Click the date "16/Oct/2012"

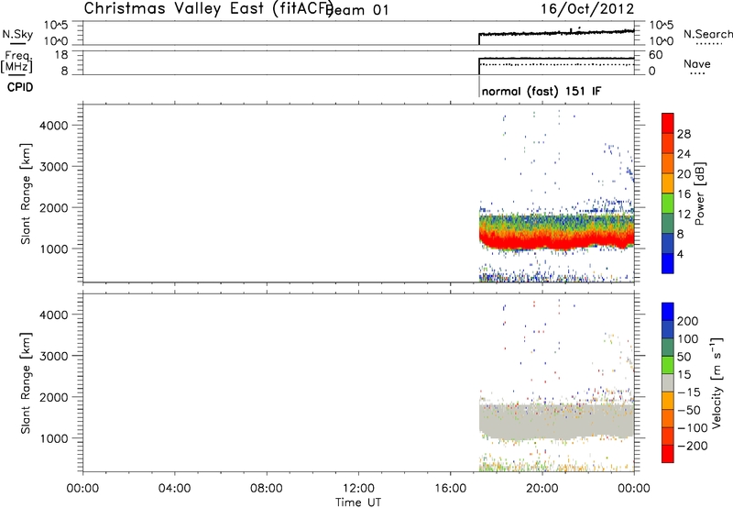(587, 9)
